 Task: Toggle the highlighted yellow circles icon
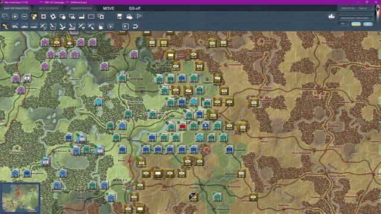click(34, 17)
